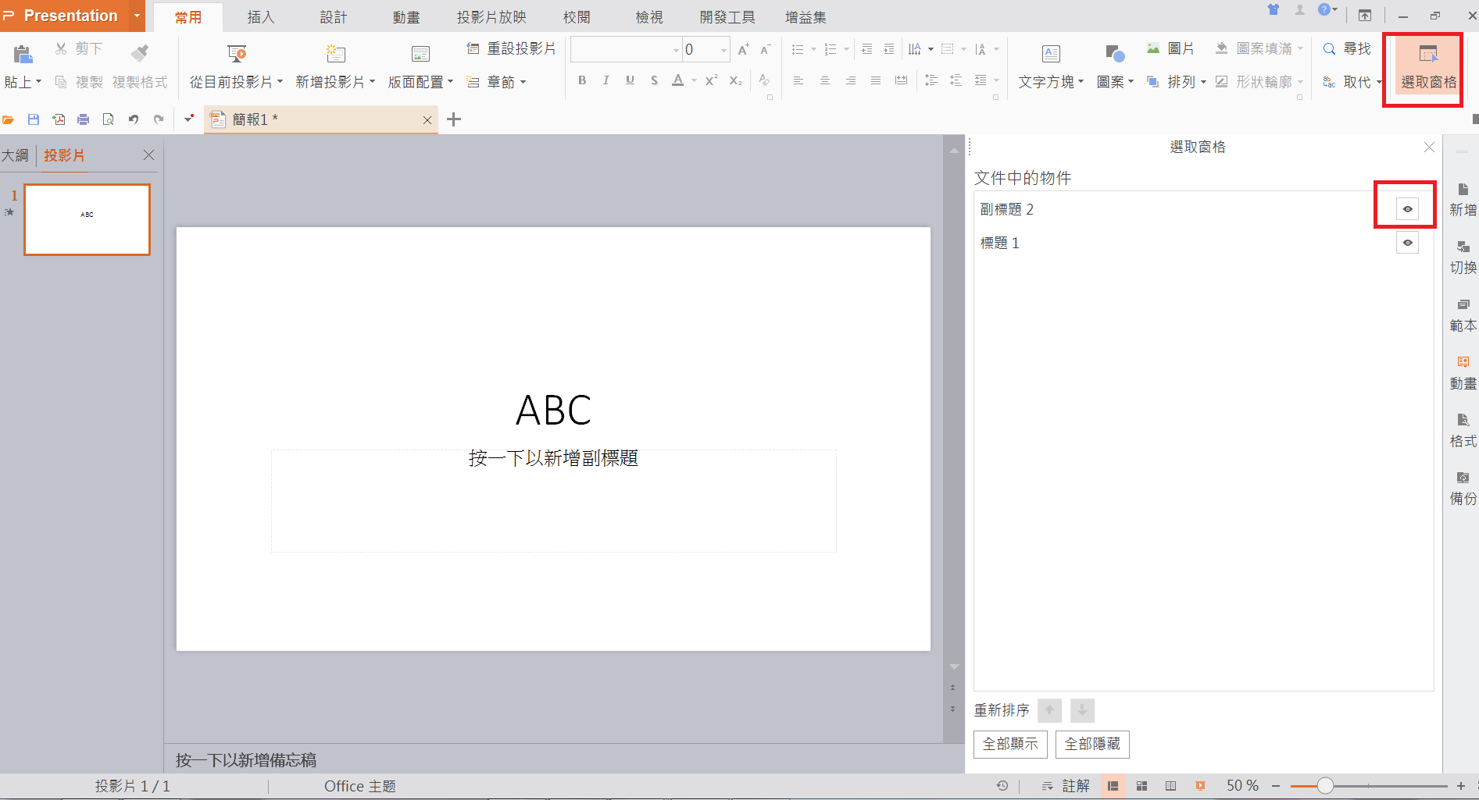
Task: Click the Save icon in quick toolbar
Action: pyautogui.click(x=34, y=119)
